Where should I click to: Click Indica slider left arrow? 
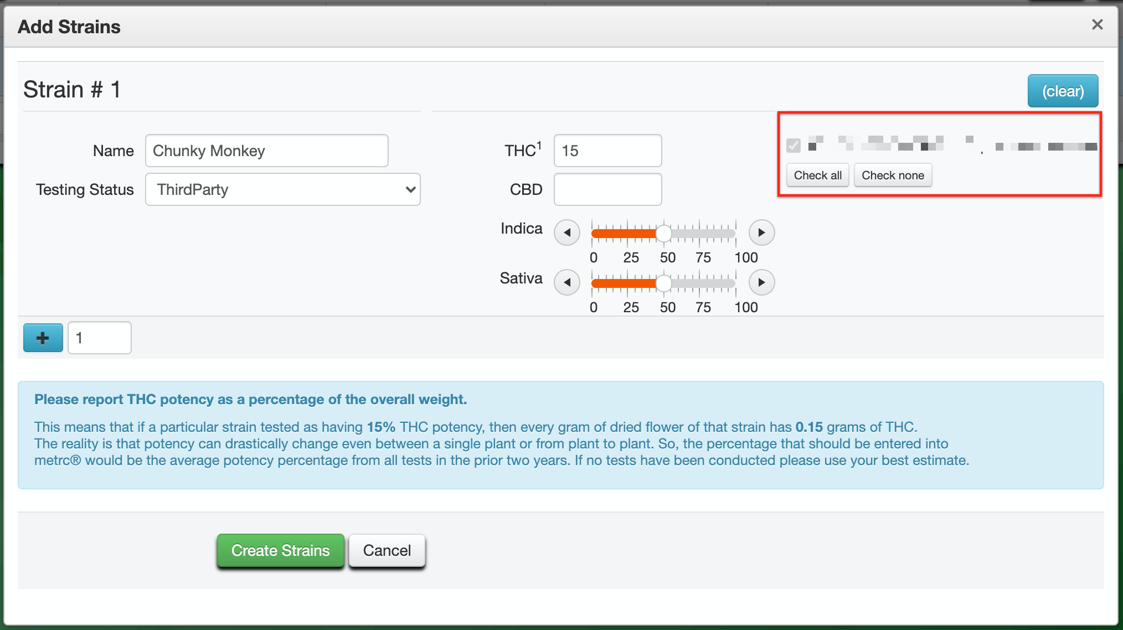tap(566, 233)
